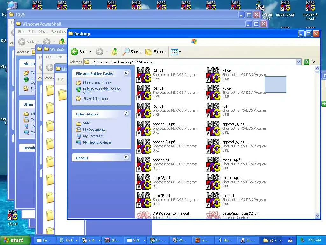Click the scroll up arrow of the file list
The width and height of the screenshot is (326, 245).
[317, 68]
